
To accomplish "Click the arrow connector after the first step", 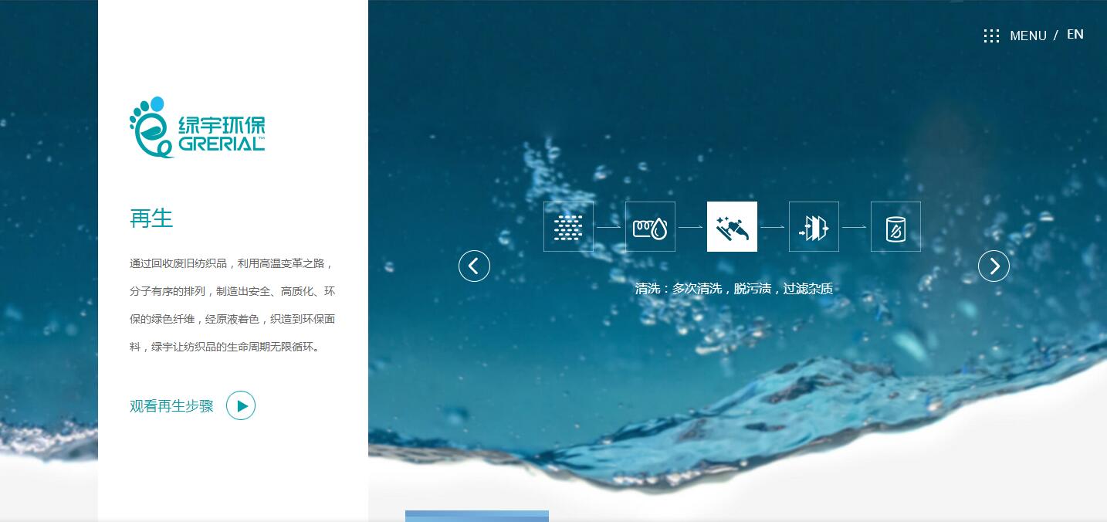I will pos(609,227).
